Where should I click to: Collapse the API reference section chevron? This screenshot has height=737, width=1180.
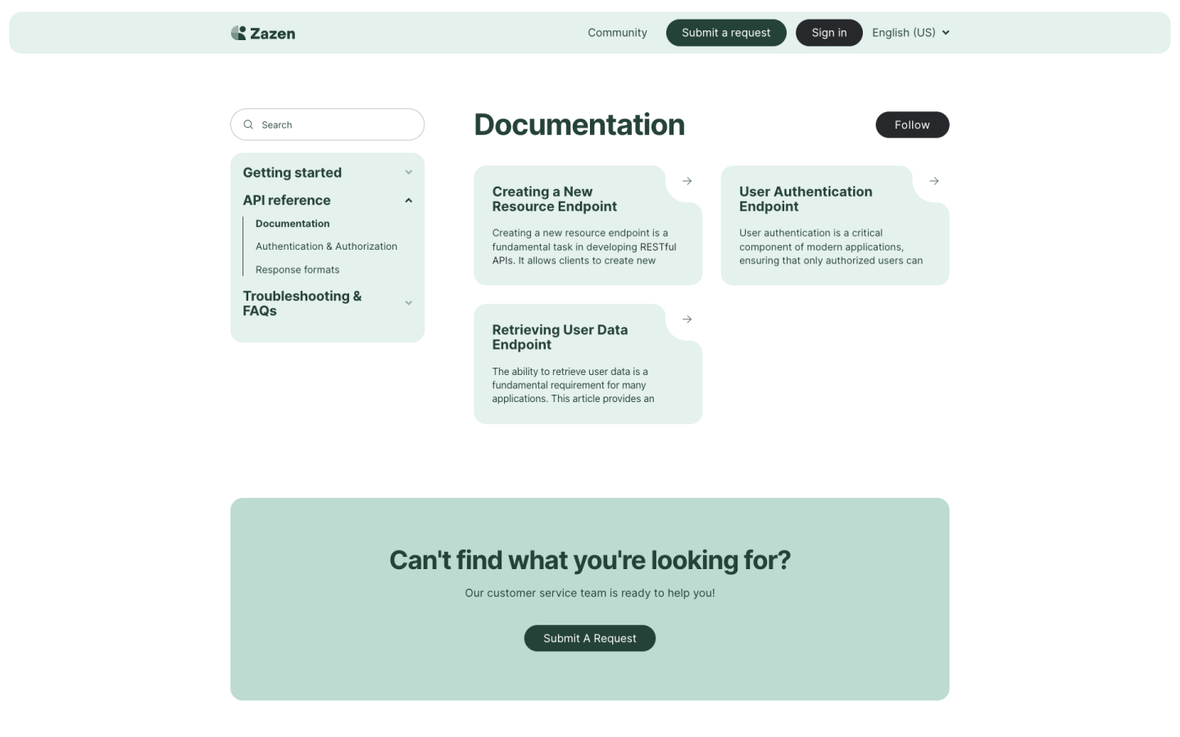pos(408,201)
